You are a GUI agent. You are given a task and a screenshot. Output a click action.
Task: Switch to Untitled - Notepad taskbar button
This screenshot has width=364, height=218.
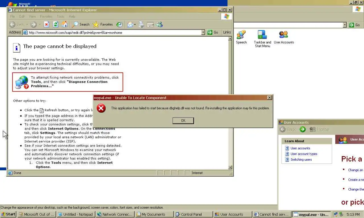(75, 214)
